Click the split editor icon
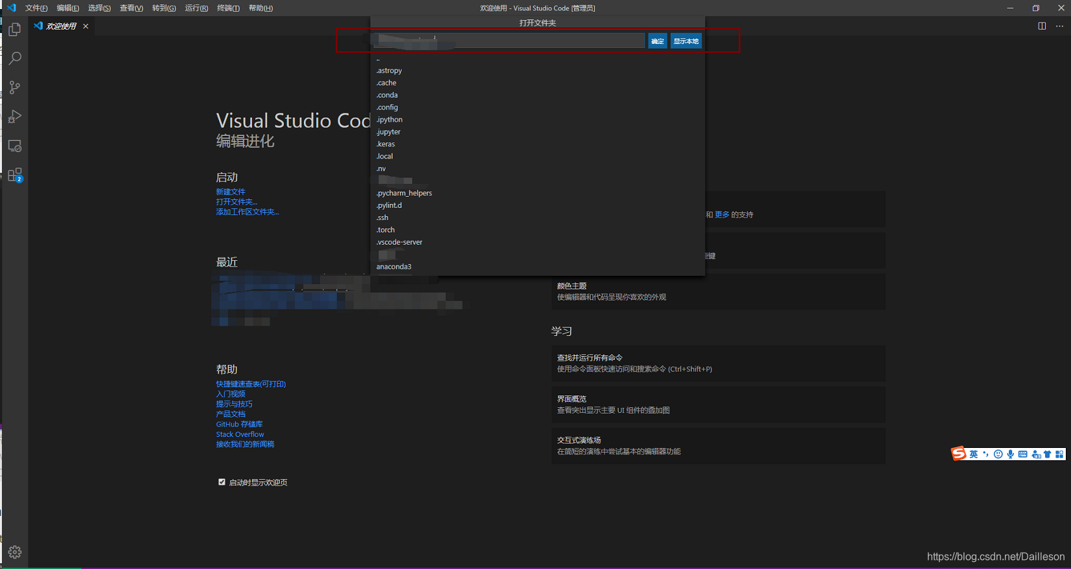Viewport: 1071px width, 569px height. point(1042,26)
